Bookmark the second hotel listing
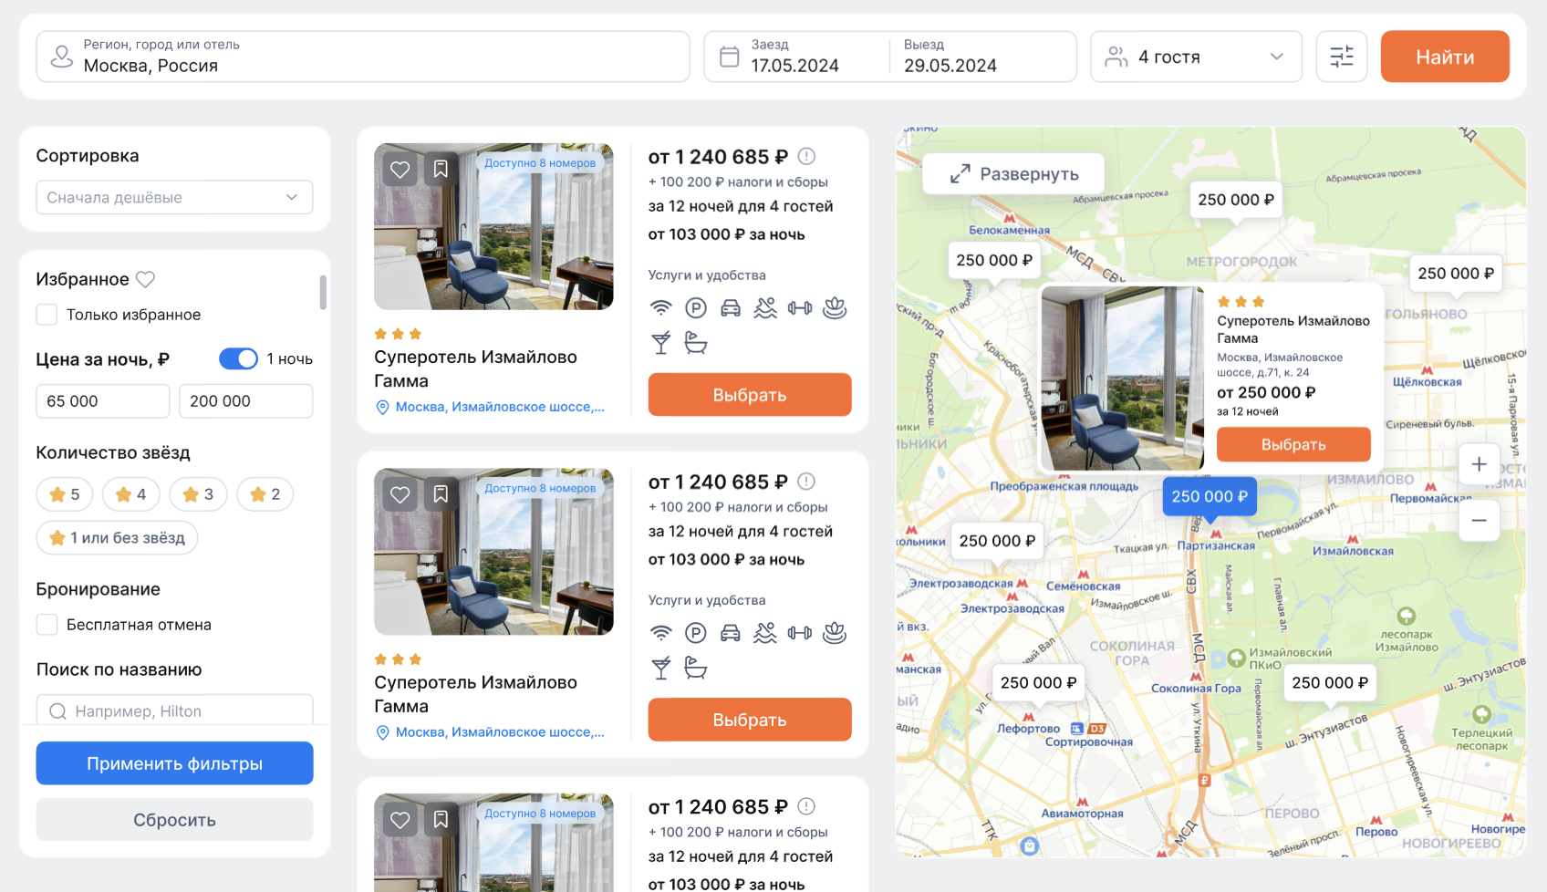 click(x=441, y=494)
